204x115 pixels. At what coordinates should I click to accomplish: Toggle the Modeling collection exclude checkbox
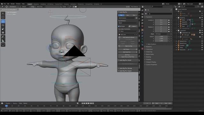[200, 18]
